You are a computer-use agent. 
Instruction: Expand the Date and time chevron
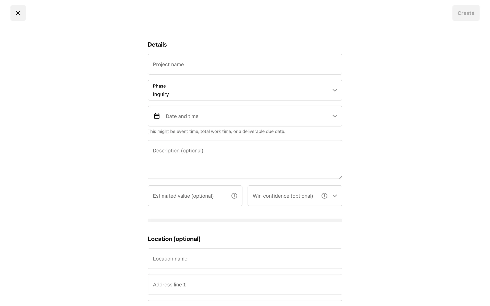point(335,116)
